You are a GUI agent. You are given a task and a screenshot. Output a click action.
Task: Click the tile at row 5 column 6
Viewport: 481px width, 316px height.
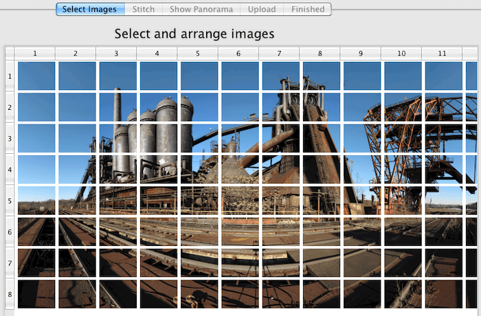coord(240,201)
